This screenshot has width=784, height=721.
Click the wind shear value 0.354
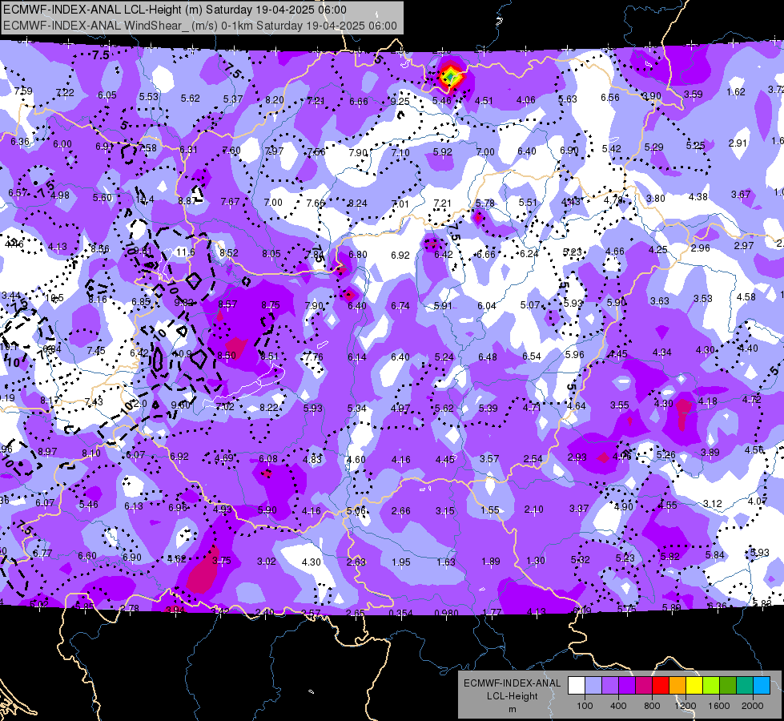point(401,614)
